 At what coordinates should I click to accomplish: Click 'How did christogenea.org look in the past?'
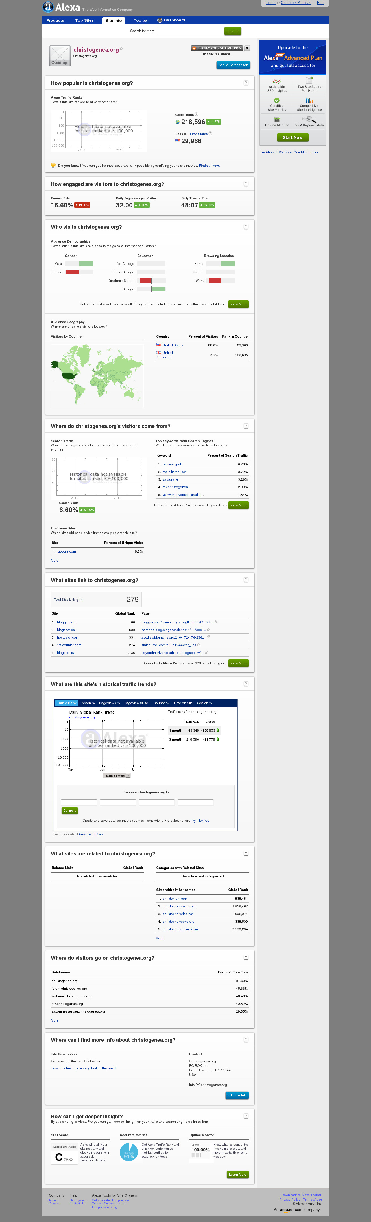tap(83, 1068)
